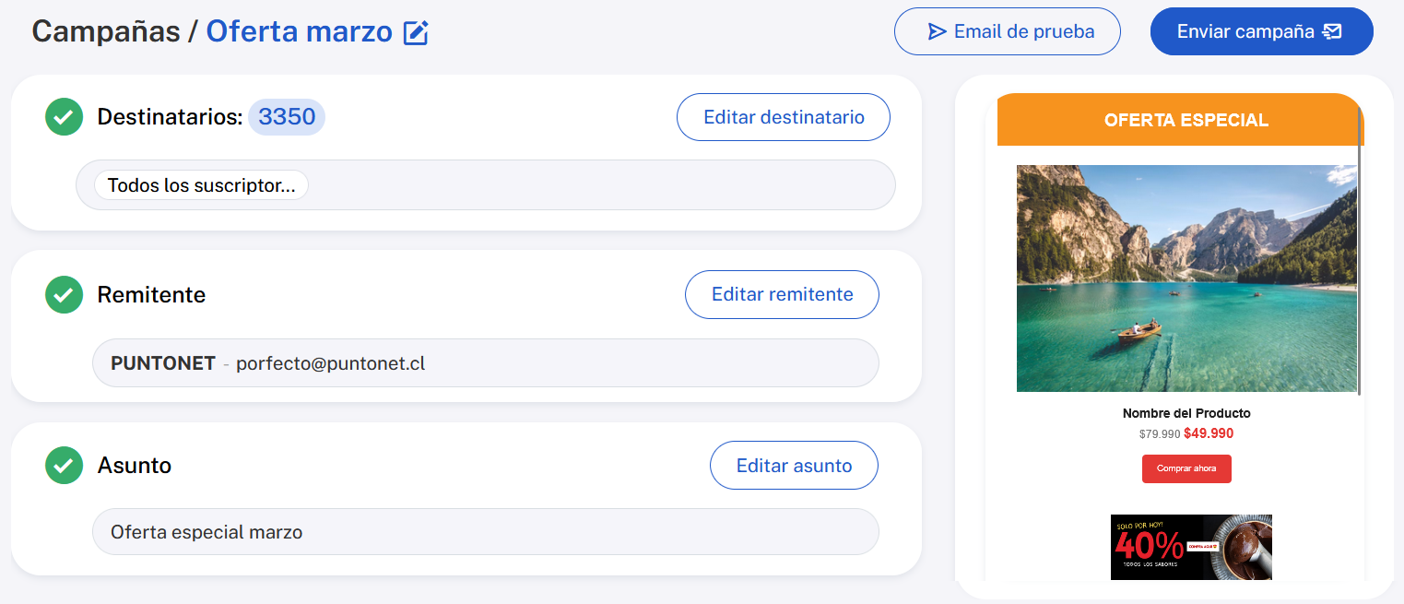Click the green checkmark next to Destinatarios
This screenshot has height=604, width=1404.
(x=64, y=117)
